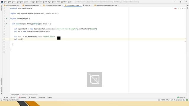
Task: Switch to LeftJoinTypes.scala tab
Action: click(x=12, y=5)
